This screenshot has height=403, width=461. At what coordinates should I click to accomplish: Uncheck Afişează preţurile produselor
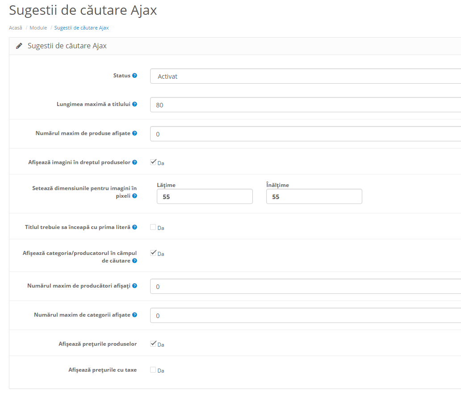(153, 344)
